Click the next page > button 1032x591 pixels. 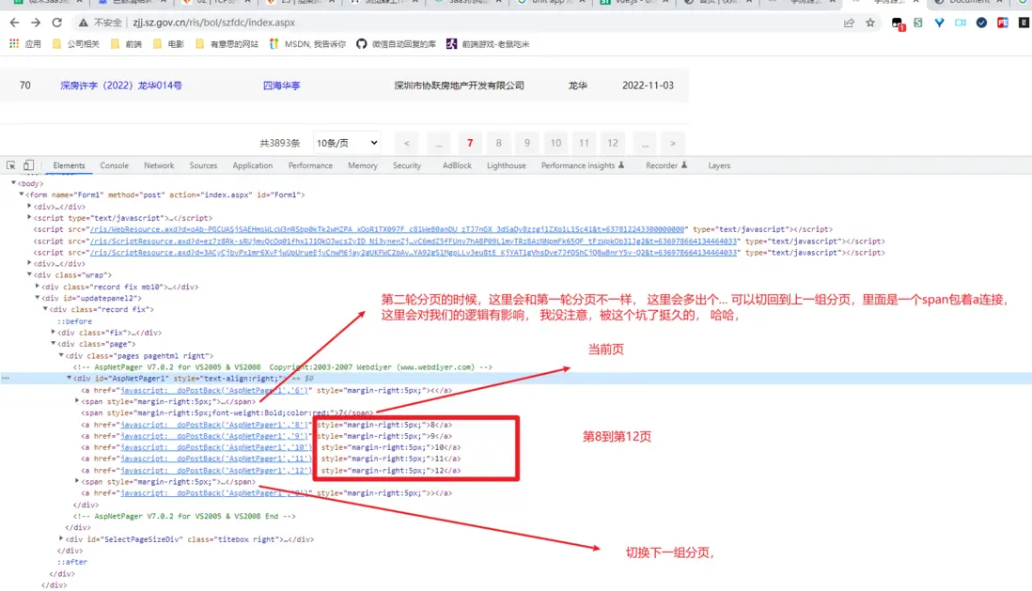coord(673,143)
